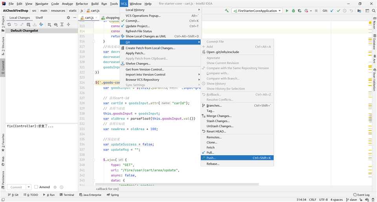
Task: Select Pull... in the Git submenu
Action: [x=237, y=153]
